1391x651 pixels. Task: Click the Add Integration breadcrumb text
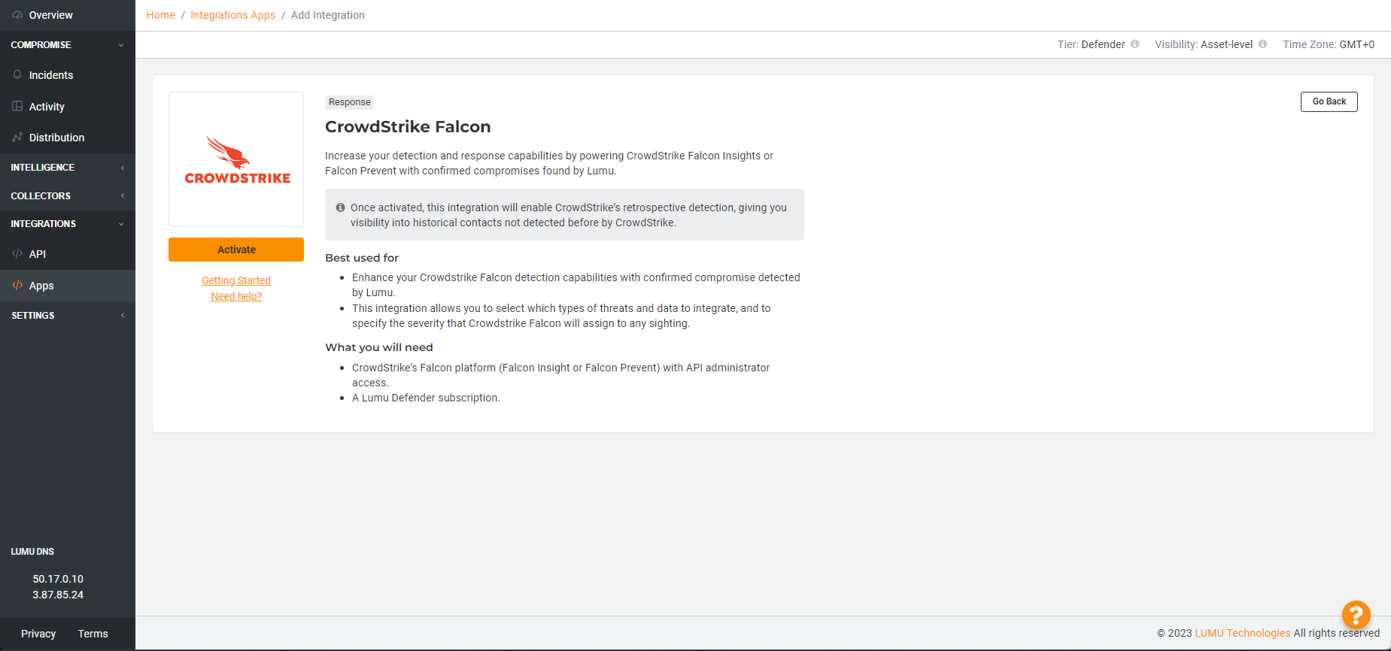328,15
